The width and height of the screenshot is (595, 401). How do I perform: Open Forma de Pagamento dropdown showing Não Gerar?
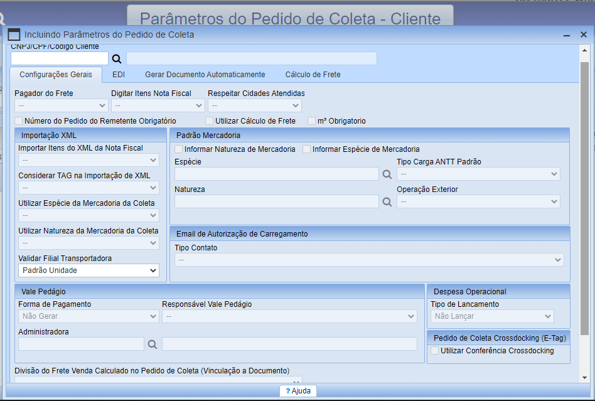88,316
